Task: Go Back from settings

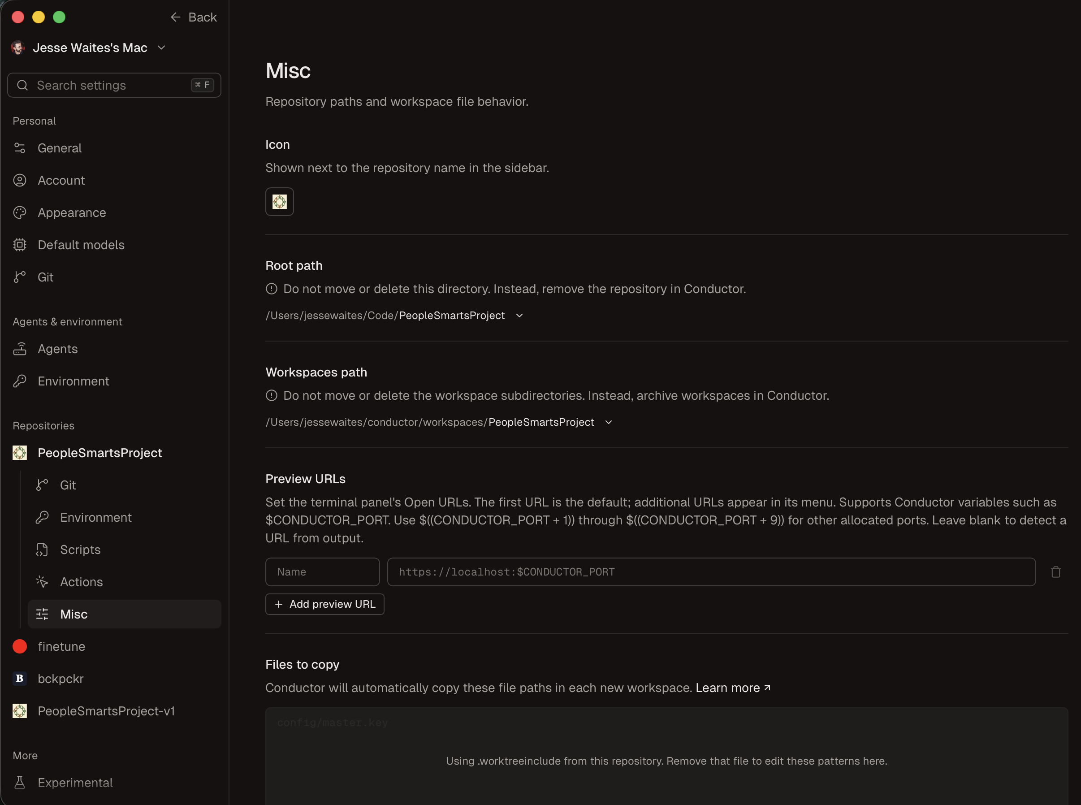Action: tap(194, 17)
